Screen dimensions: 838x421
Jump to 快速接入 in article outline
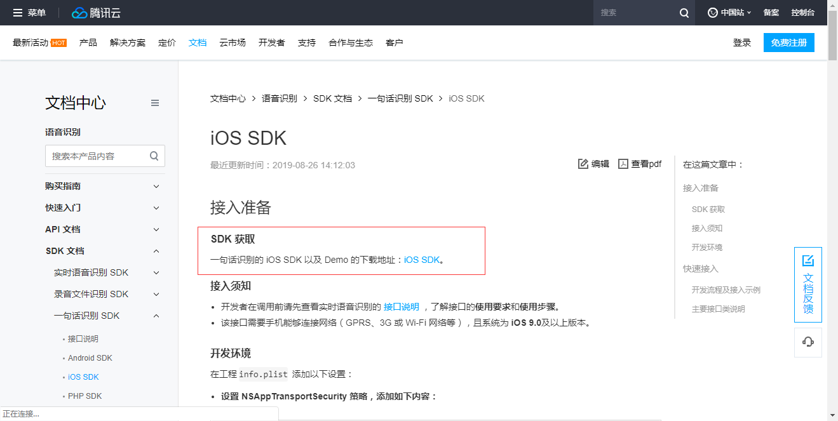(701, 269)
